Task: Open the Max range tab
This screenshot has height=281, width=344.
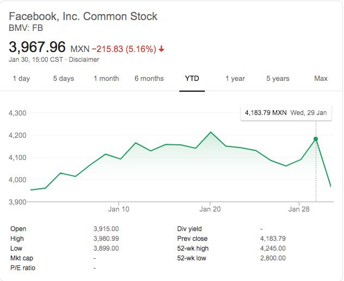Action: (321, 79)
